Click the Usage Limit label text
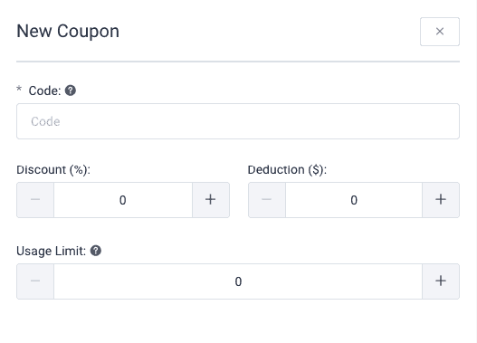This screenshot has height=343, width=477. point(51,252)
